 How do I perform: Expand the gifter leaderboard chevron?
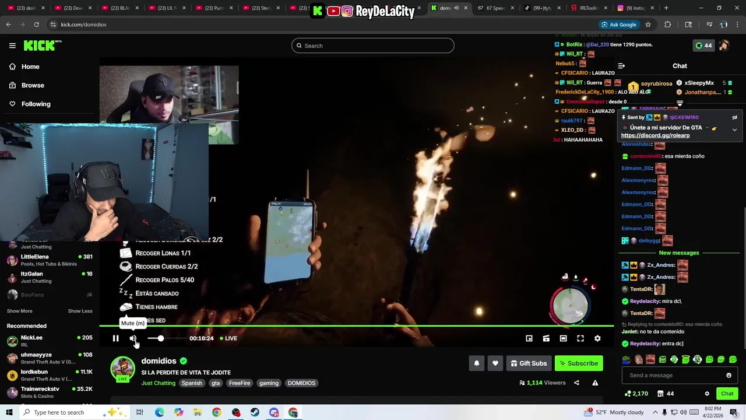pos(680,103)
